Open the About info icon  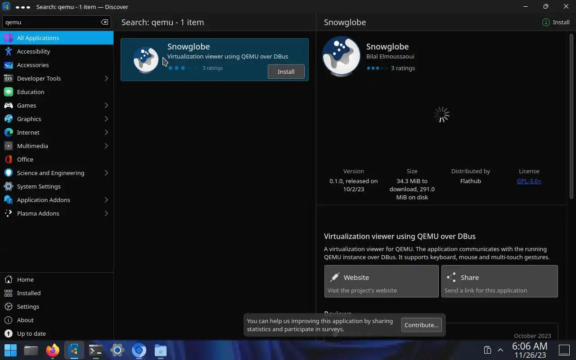coord(9,320)
